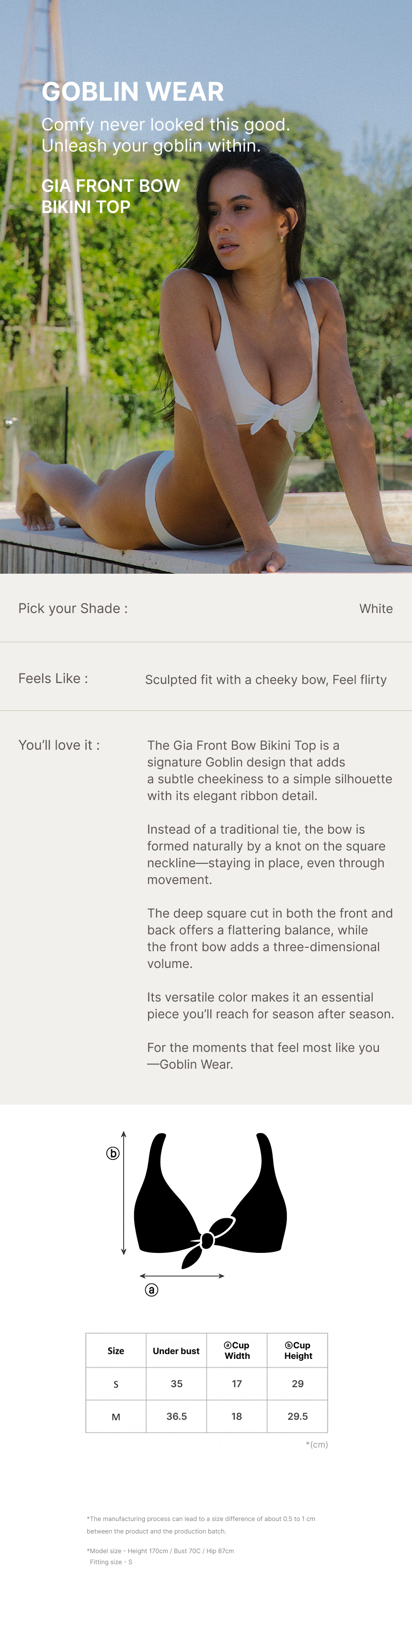Select the White shade value

376,609
